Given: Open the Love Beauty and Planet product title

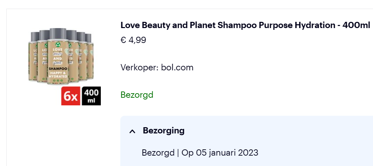Looking at the screenshot, I should click(x=245, y=25).
